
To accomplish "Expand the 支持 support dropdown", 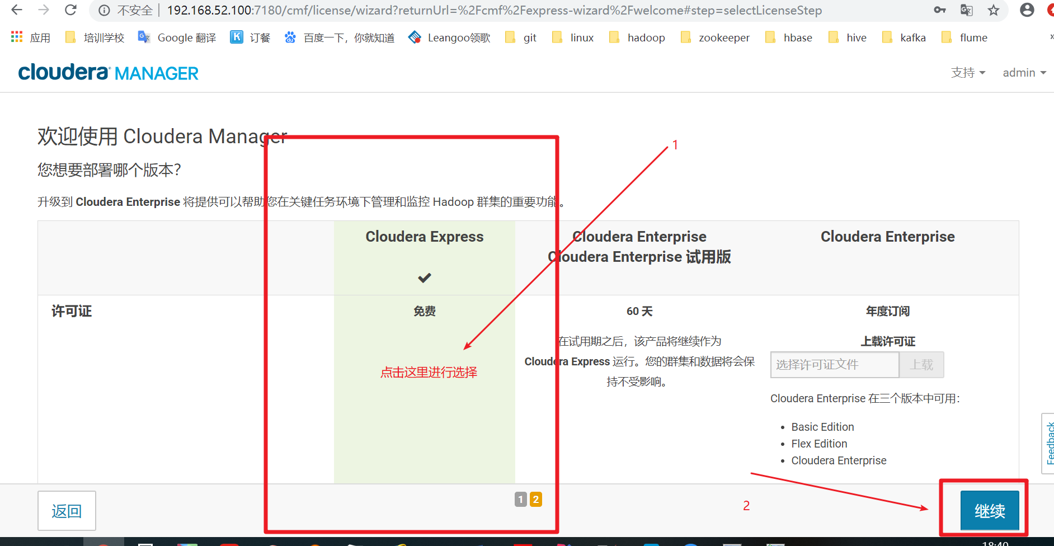I will [x=968, y=73].
